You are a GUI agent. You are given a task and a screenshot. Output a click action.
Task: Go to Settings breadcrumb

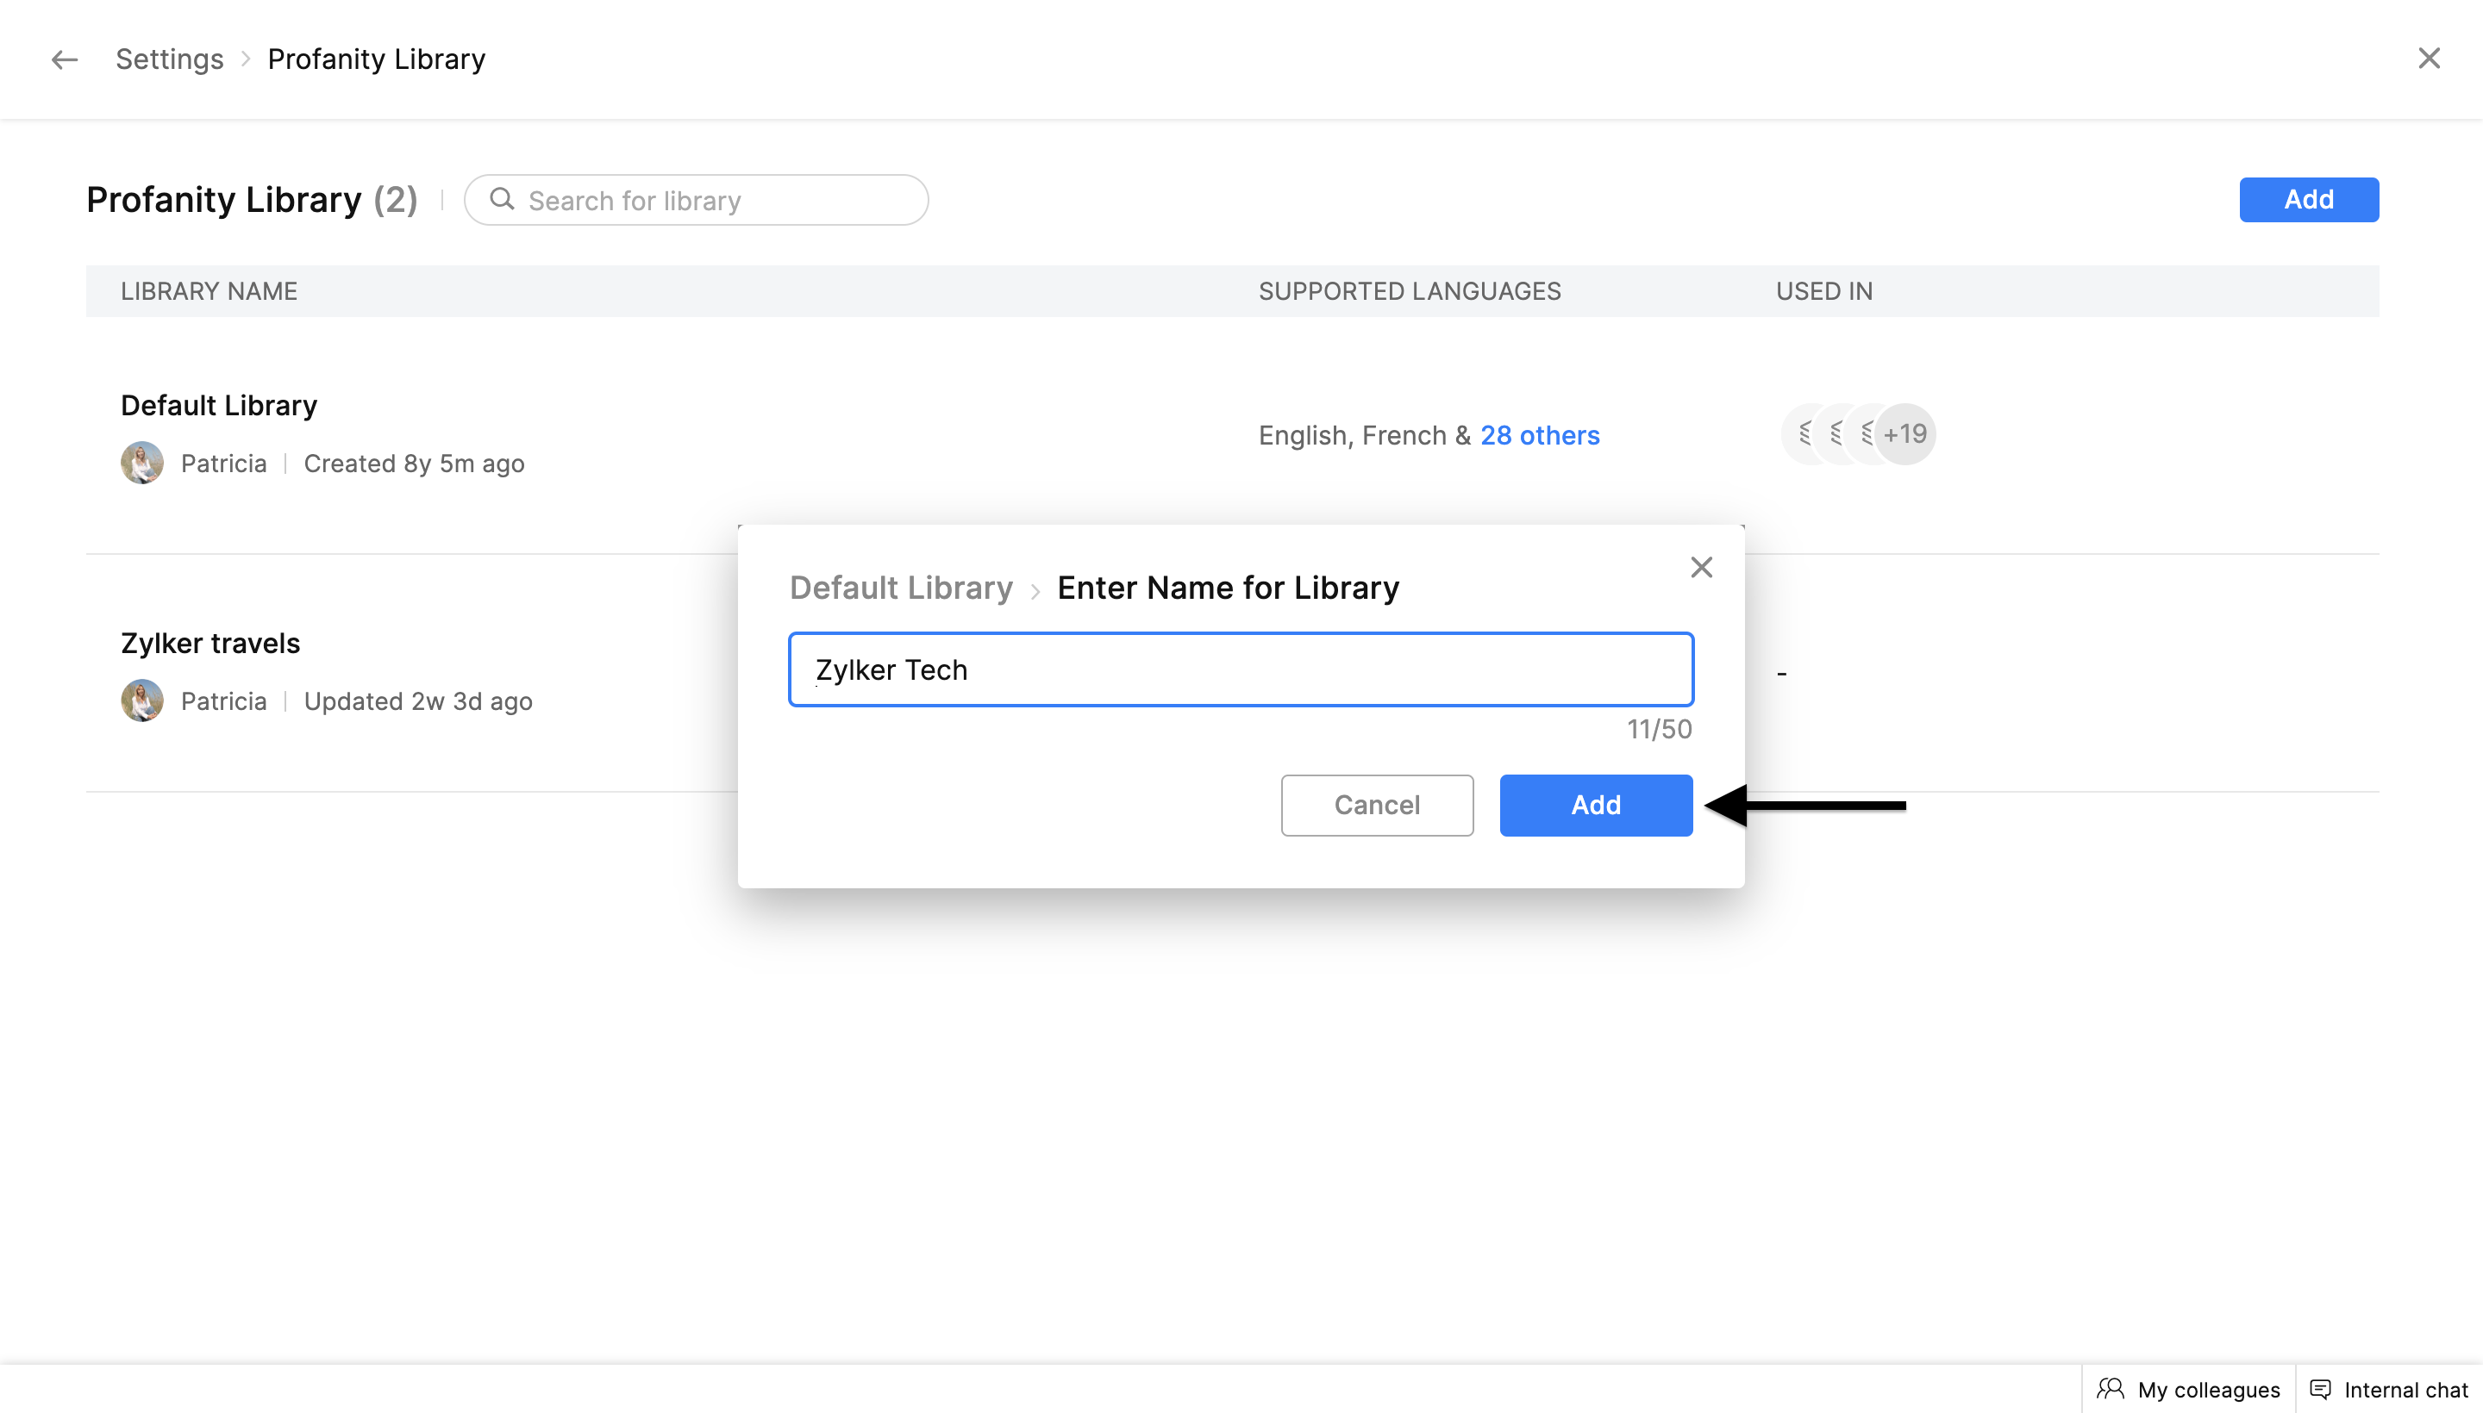pyautogui.click(x=169, y=59)
